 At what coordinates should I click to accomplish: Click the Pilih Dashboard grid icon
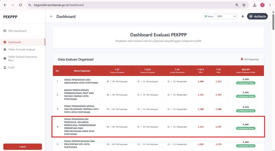tap(5, 31)
